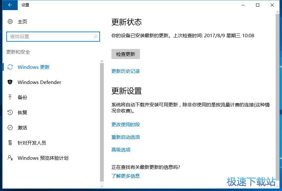282x191 pixels.
Task: Click main content scrollbar up arrow
Action: click(x=278, y=12)
